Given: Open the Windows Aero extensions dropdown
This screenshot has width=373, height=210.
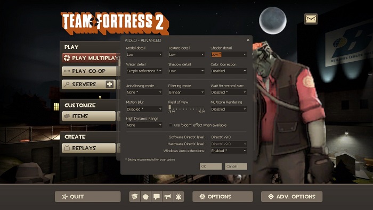Looking at the screenshot, I should pos(229,150).
